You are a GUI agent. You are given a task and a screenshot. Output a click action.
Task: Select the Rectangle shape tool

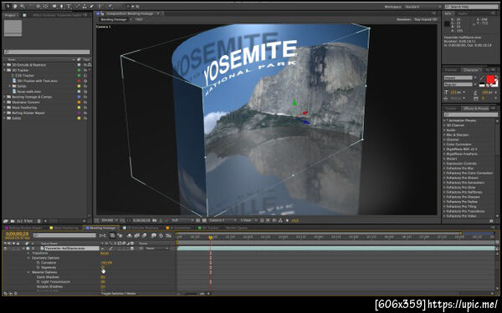coord(54,6)
